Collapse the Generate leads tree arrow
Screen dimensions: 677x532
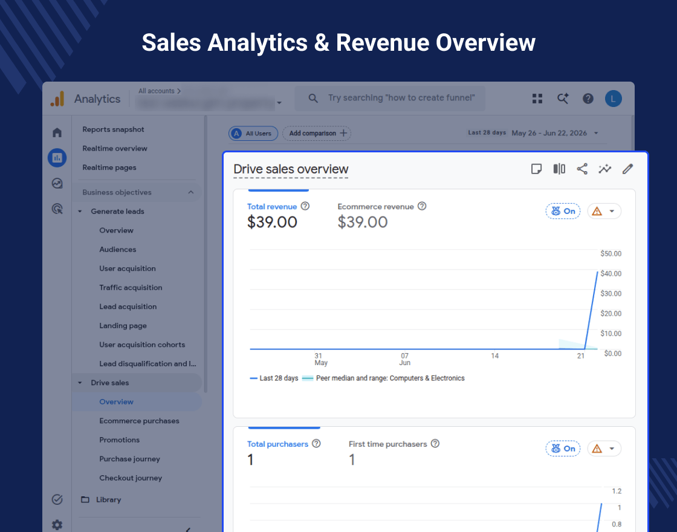pos(80,212)
